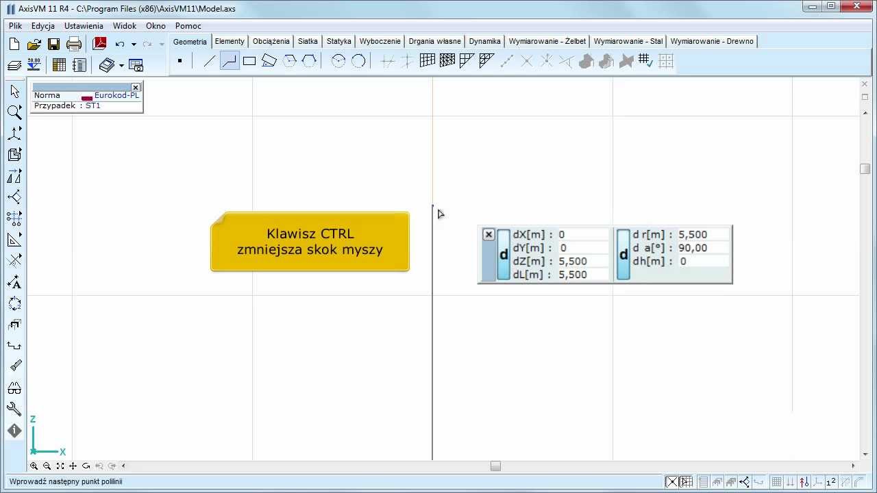
Task: Switch to the Statyka tab
Action: [338, 41]
